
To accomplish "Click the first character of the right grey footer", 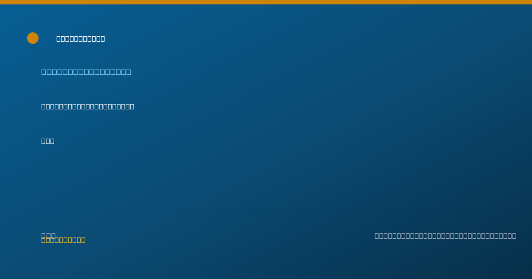I will 377,236.
